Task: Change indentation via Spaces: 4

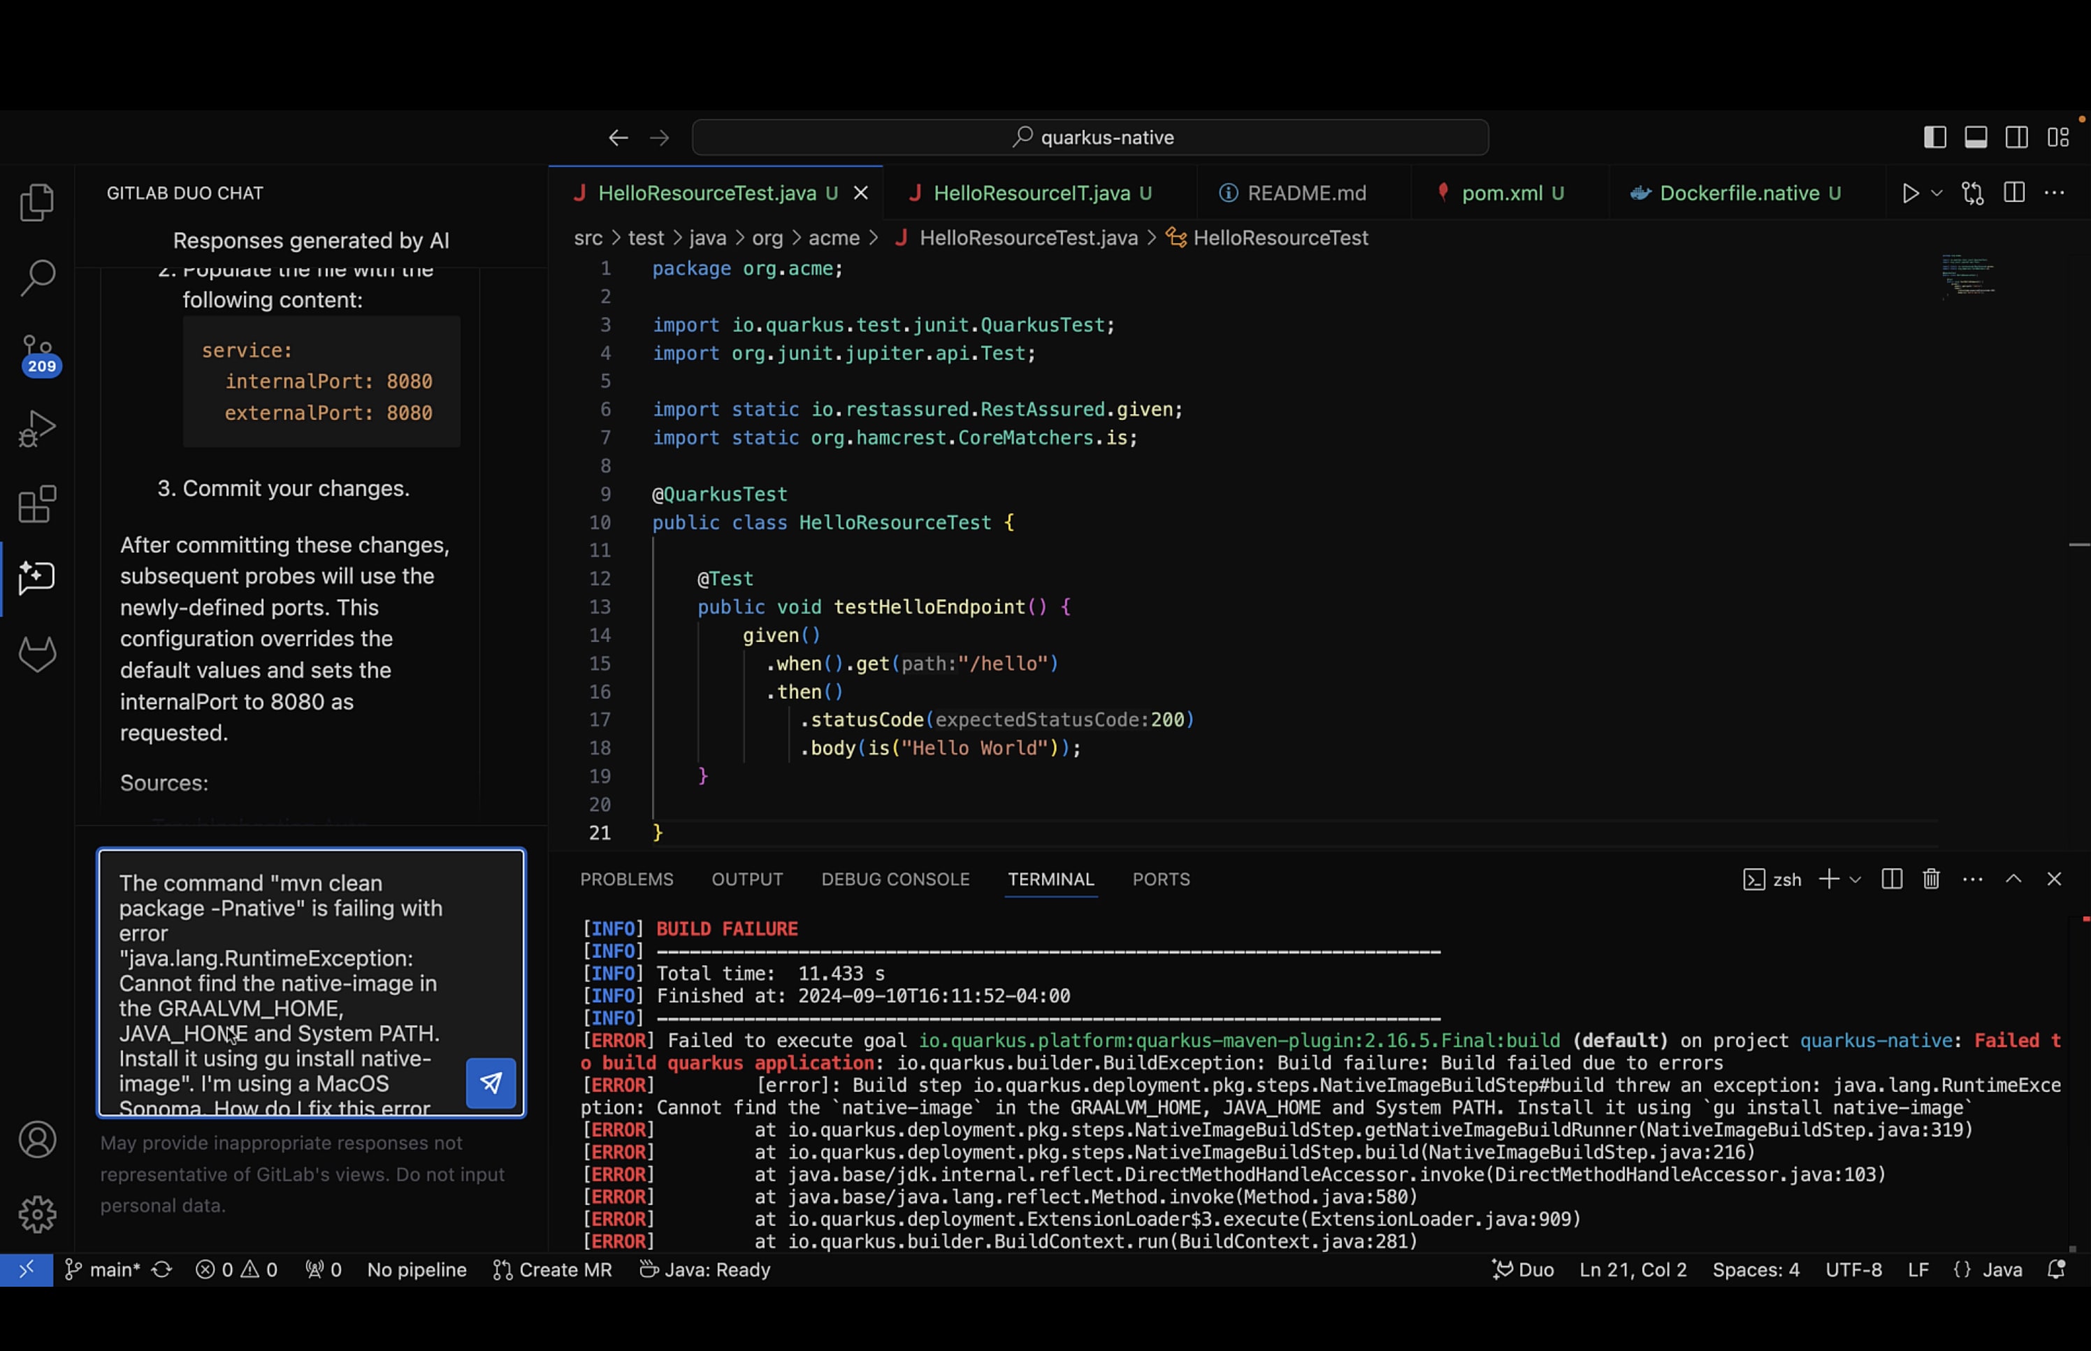Action: click(1756, 1269)
